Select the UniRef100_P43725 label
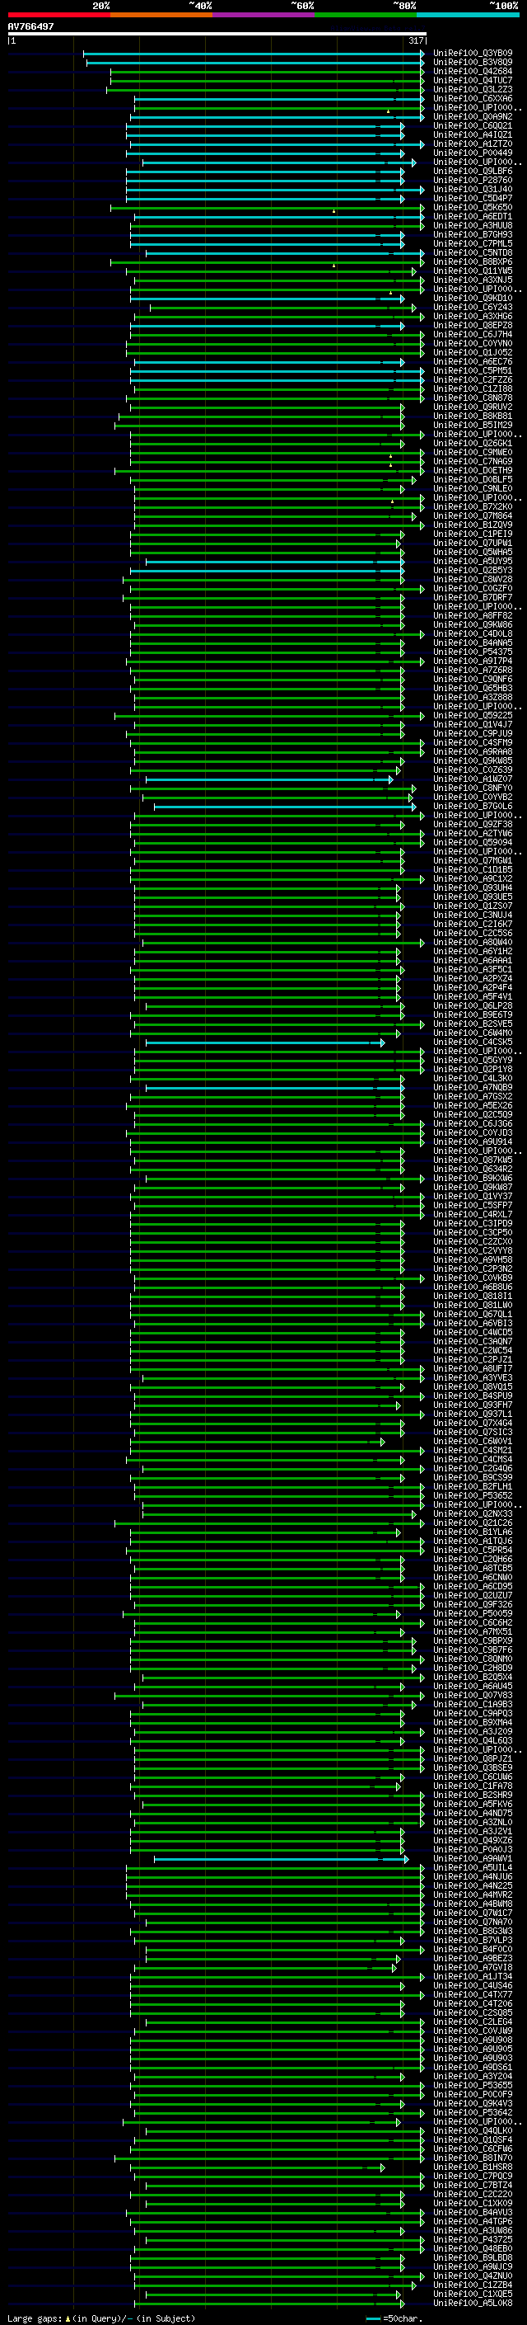 (x=473, y=2240)
